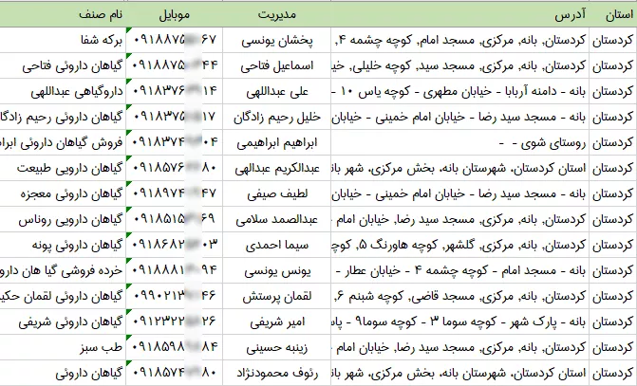Click manager cell اسماعیل فتاحی

(x=277, y=65)
